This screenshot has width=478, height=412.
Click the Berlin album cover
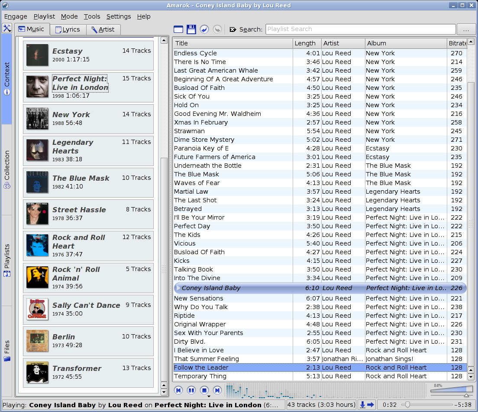[x=37, y=341]
